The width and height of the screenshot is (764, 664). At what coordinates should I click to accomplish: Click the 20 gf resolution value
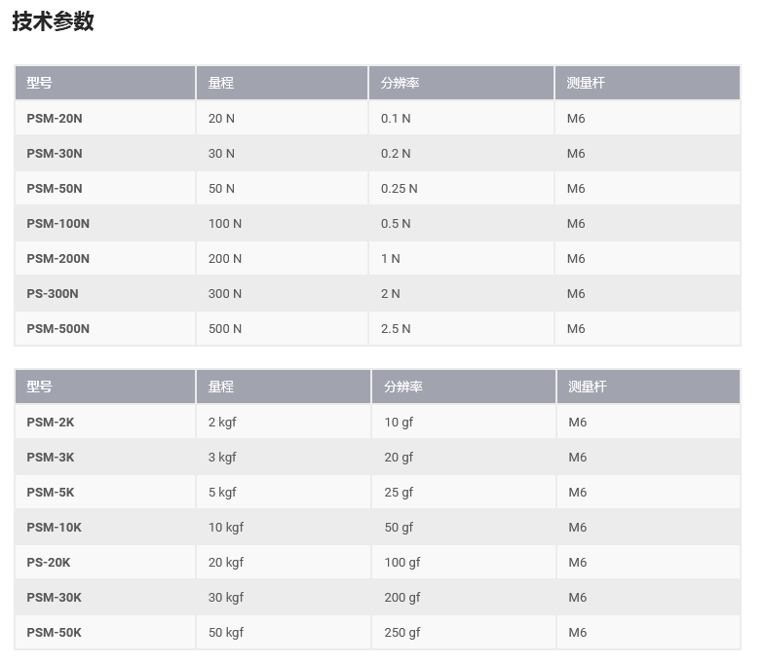(399, 458)
